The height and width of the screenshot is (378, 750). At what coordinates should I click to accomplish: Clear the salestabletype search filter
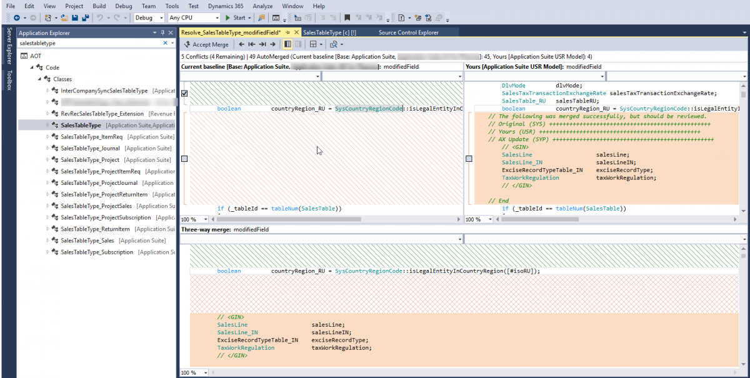coord(166,43)
